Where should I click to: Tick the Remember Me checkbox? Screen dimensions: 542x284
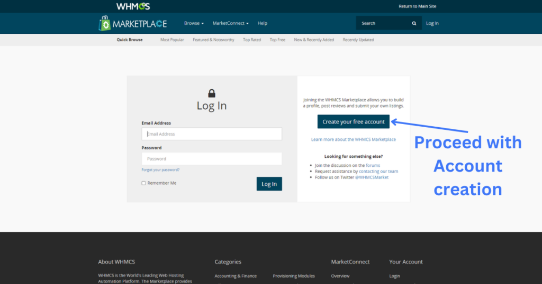click(143, 183)
